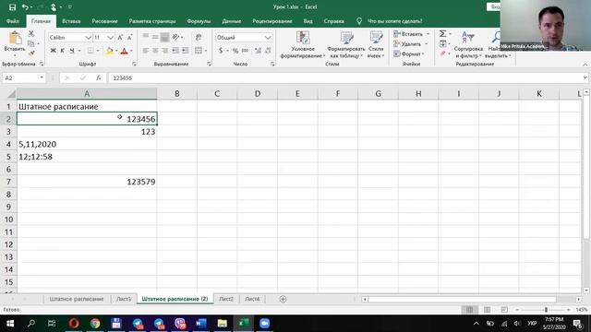Open the font color dropdown arrow
The width and height of the screenshot is (591, 332).
[131, 51]
